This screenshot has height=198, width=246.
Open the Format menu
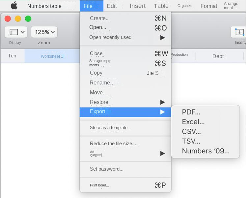point(209,6)
